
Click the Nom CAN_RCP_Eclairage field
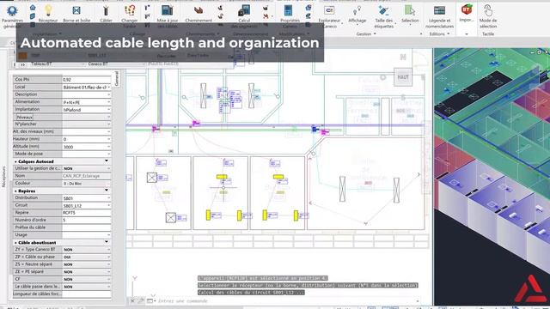[x=87, y=176]
